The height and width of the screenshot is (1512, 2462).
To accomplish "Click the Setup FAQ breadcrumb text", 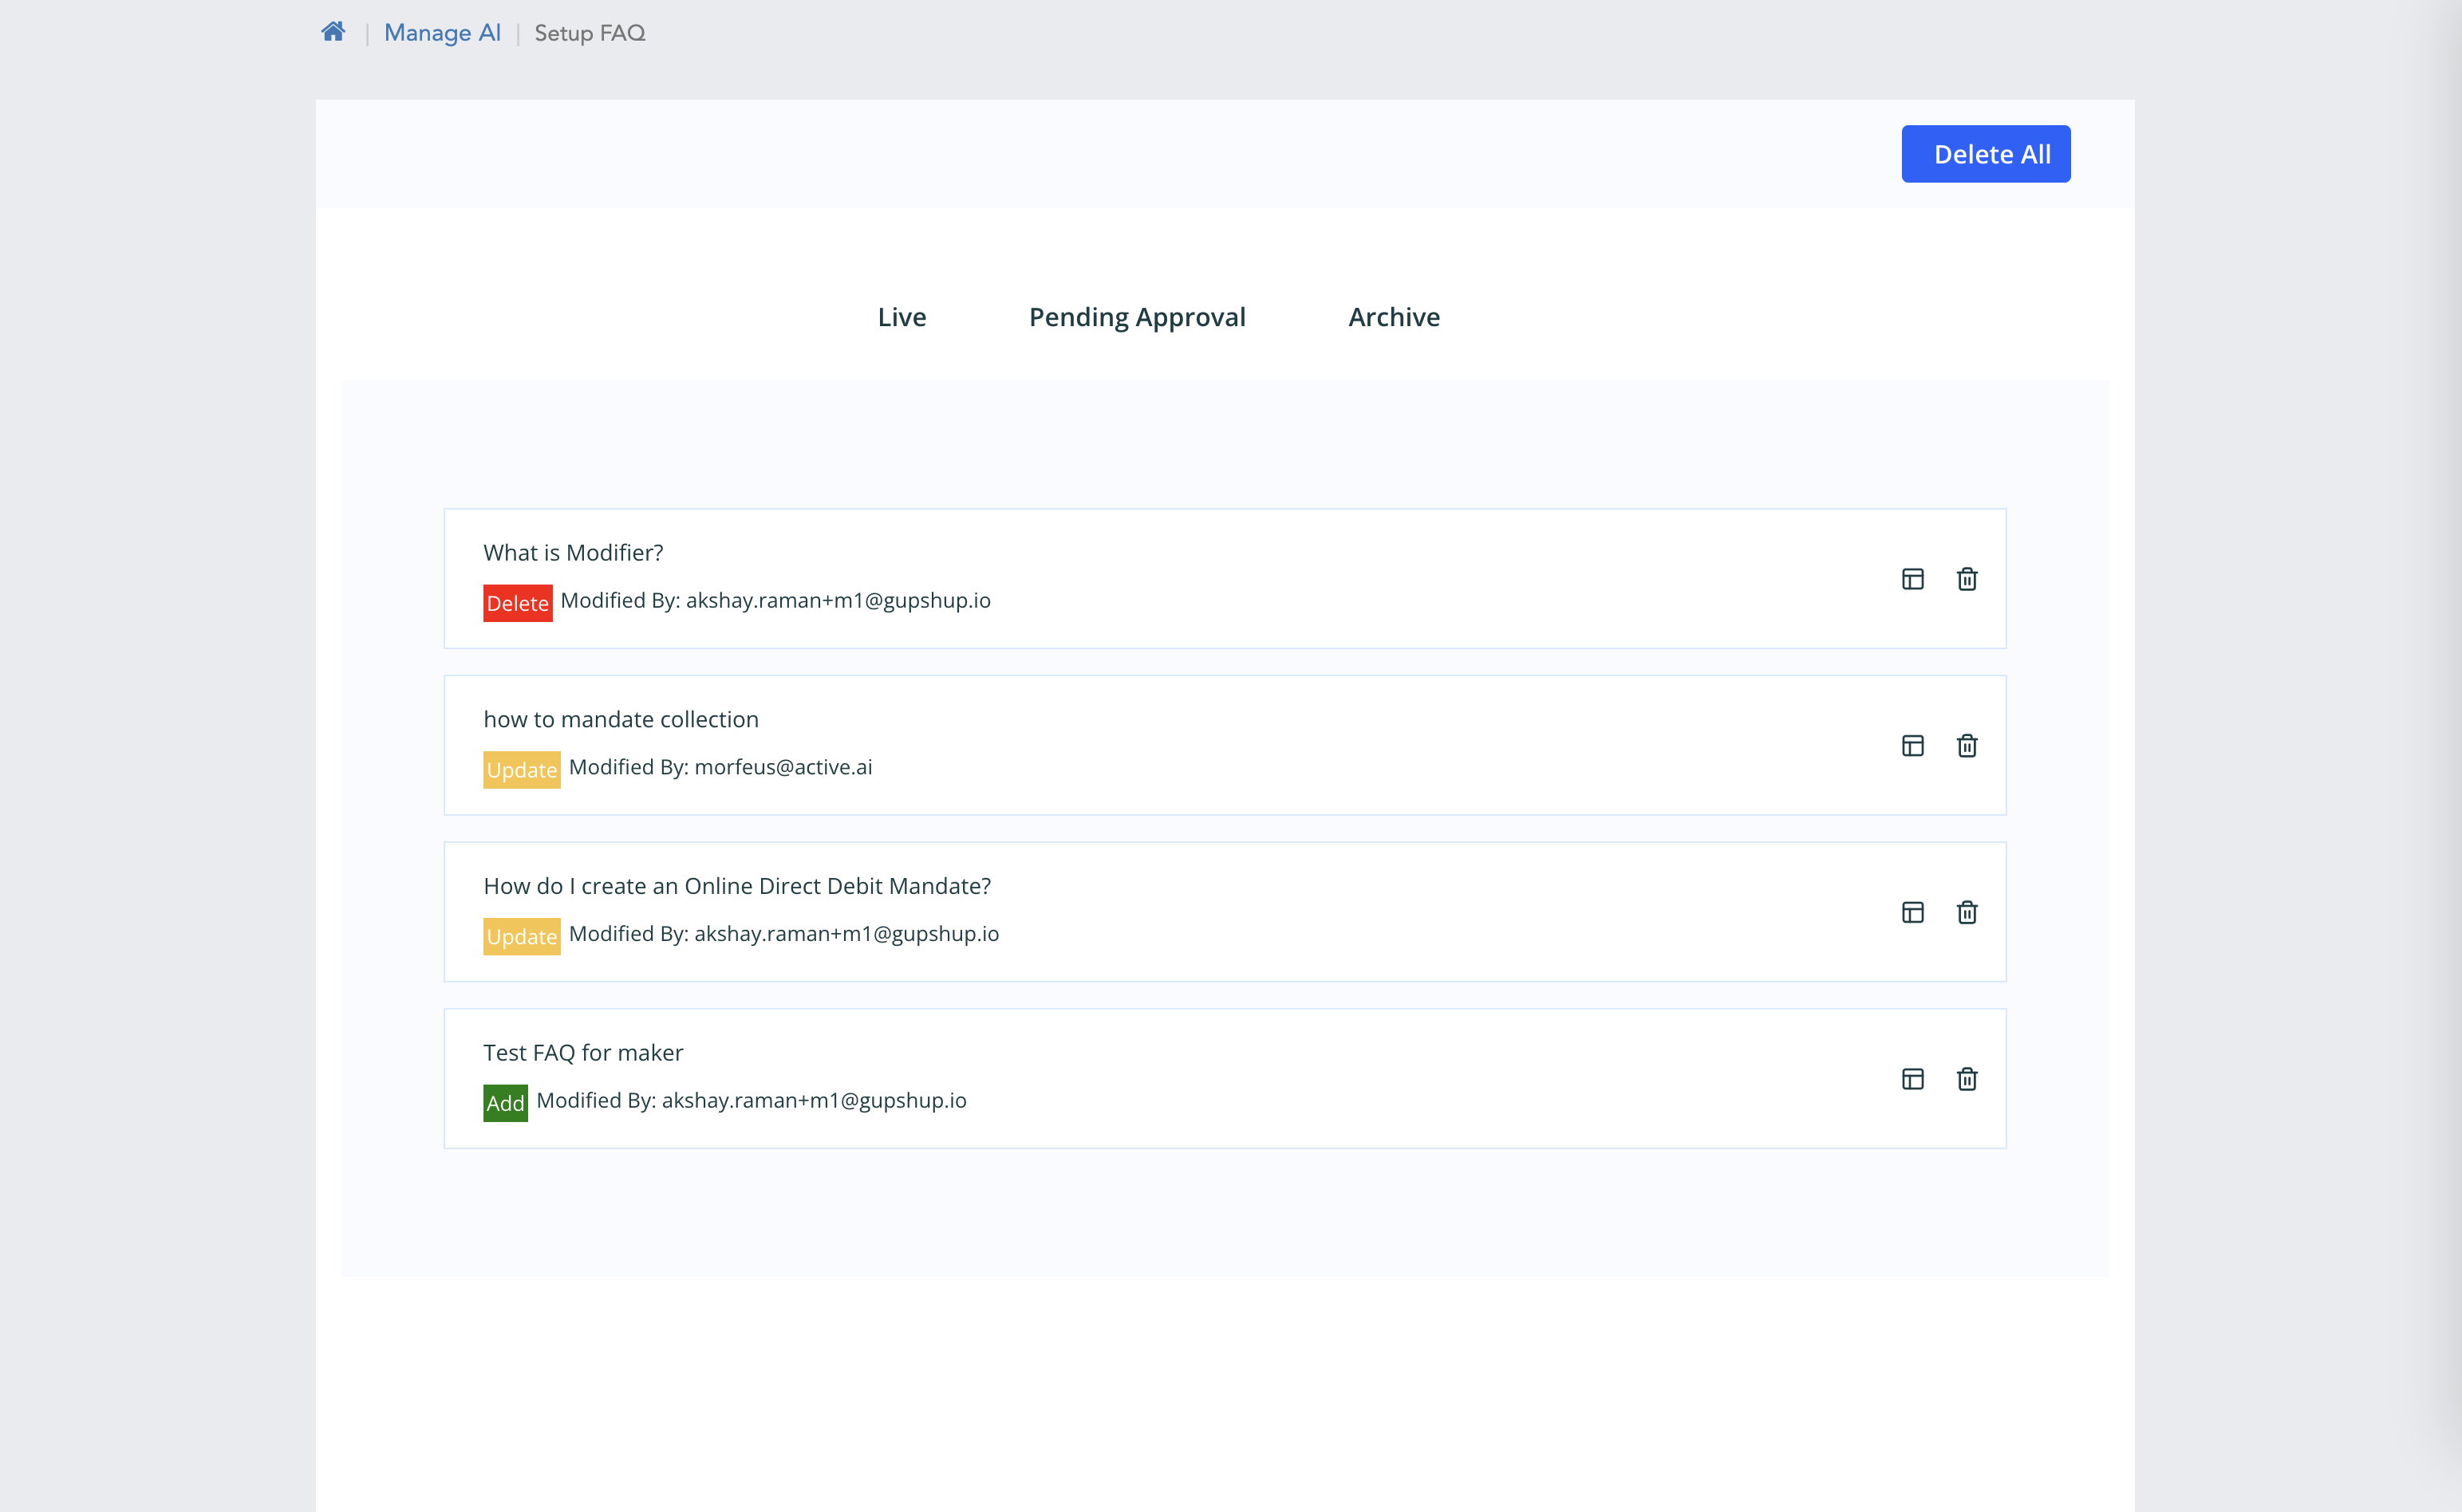I will (590, 33).
